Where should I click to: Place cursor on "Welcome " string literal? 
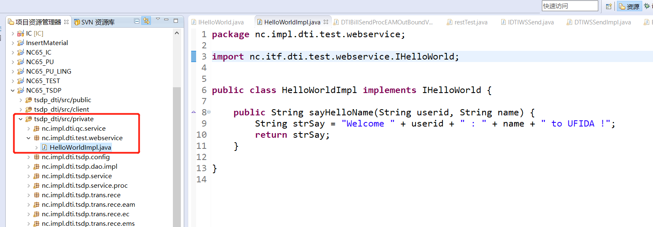click(368, 124)
